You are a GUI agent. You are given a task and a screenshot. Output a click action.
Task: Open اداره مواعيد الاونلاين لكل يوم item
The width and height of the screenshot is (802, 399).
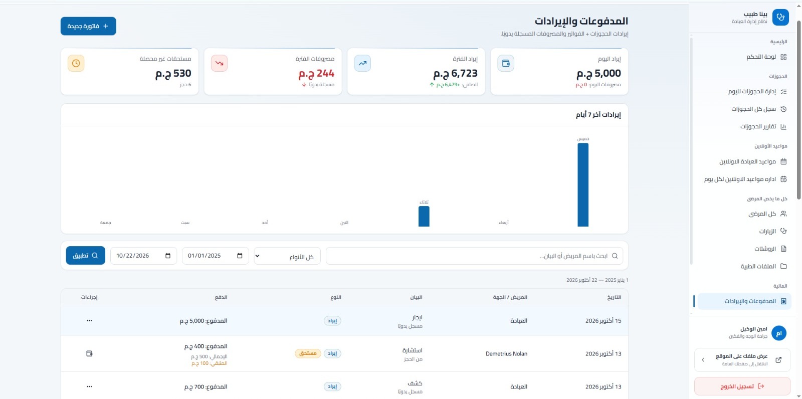coord(745,179)
